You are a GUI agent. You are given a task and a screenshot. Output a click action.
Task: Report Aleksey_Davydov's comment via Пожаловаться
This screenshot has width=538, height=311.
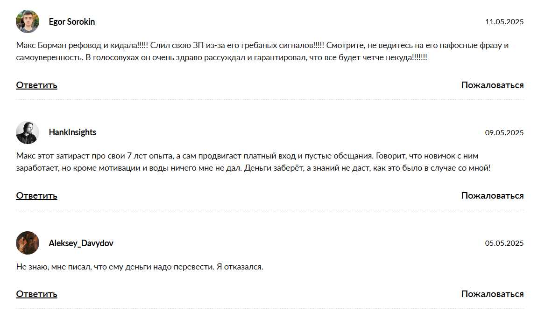[492, 294]
